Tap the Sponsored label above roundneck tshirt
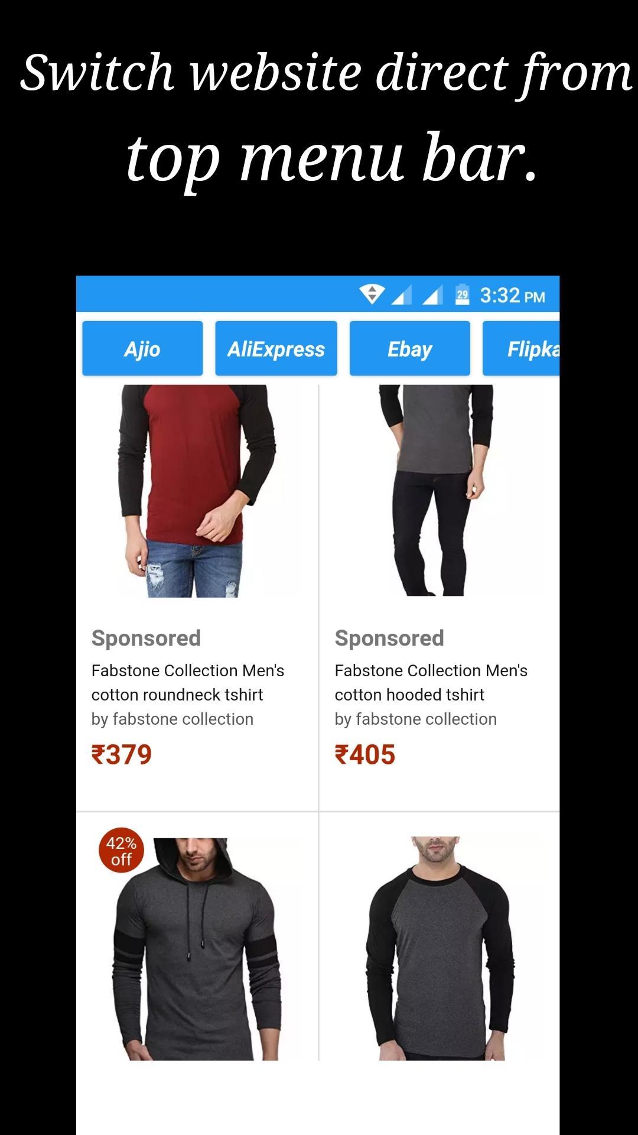 [x=146, y=638]
